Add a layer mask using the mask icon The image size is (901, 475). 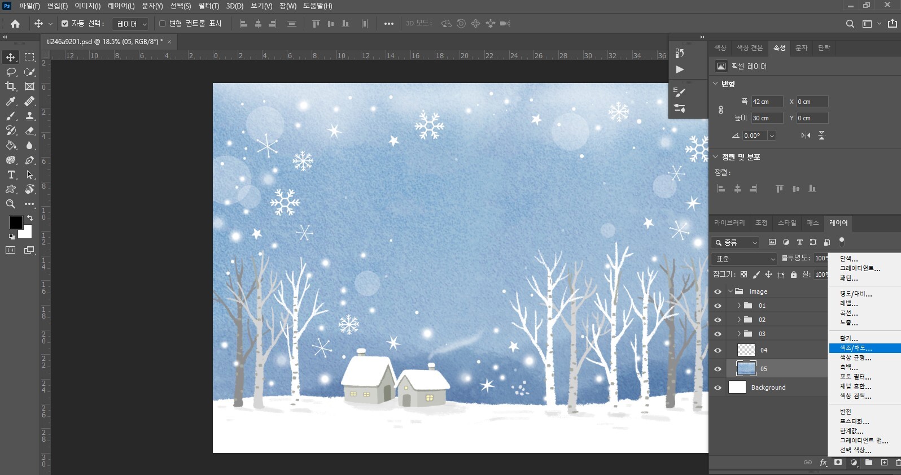pyautogui.click(x=838, y=463)
